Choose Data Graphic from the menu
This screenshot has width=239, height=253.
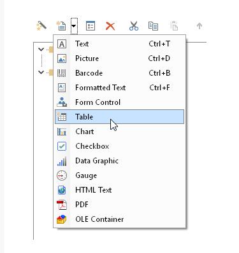[119, 161]
